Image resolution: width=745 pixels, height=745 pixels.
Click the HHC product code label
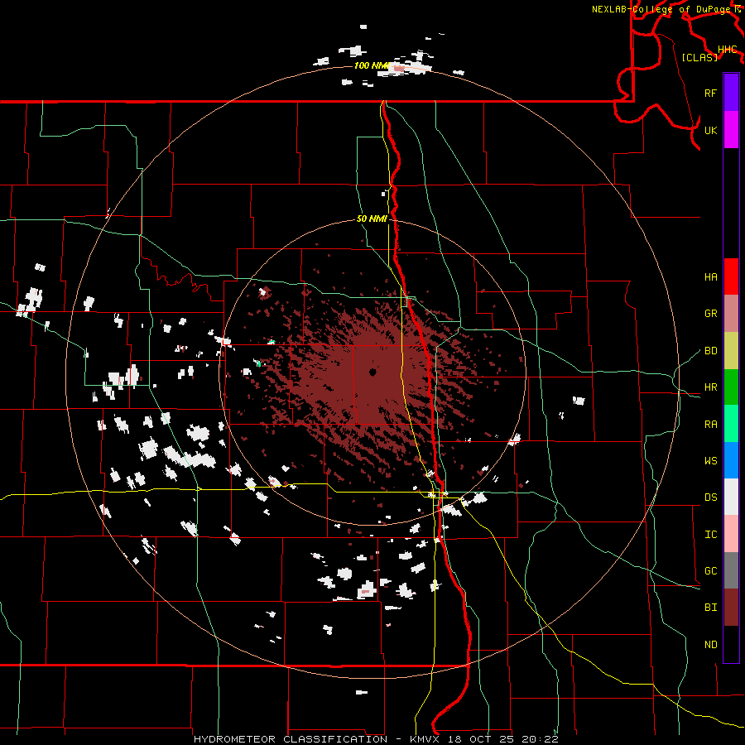point(727,50)
